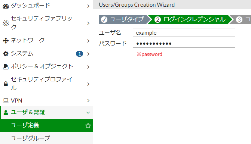Favorite ユーザ定義 with the star icon

coord(88,126)
